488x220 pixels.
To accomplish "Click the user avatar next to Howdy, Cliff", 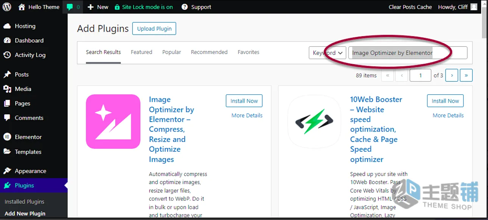I will tap(474, 7).
